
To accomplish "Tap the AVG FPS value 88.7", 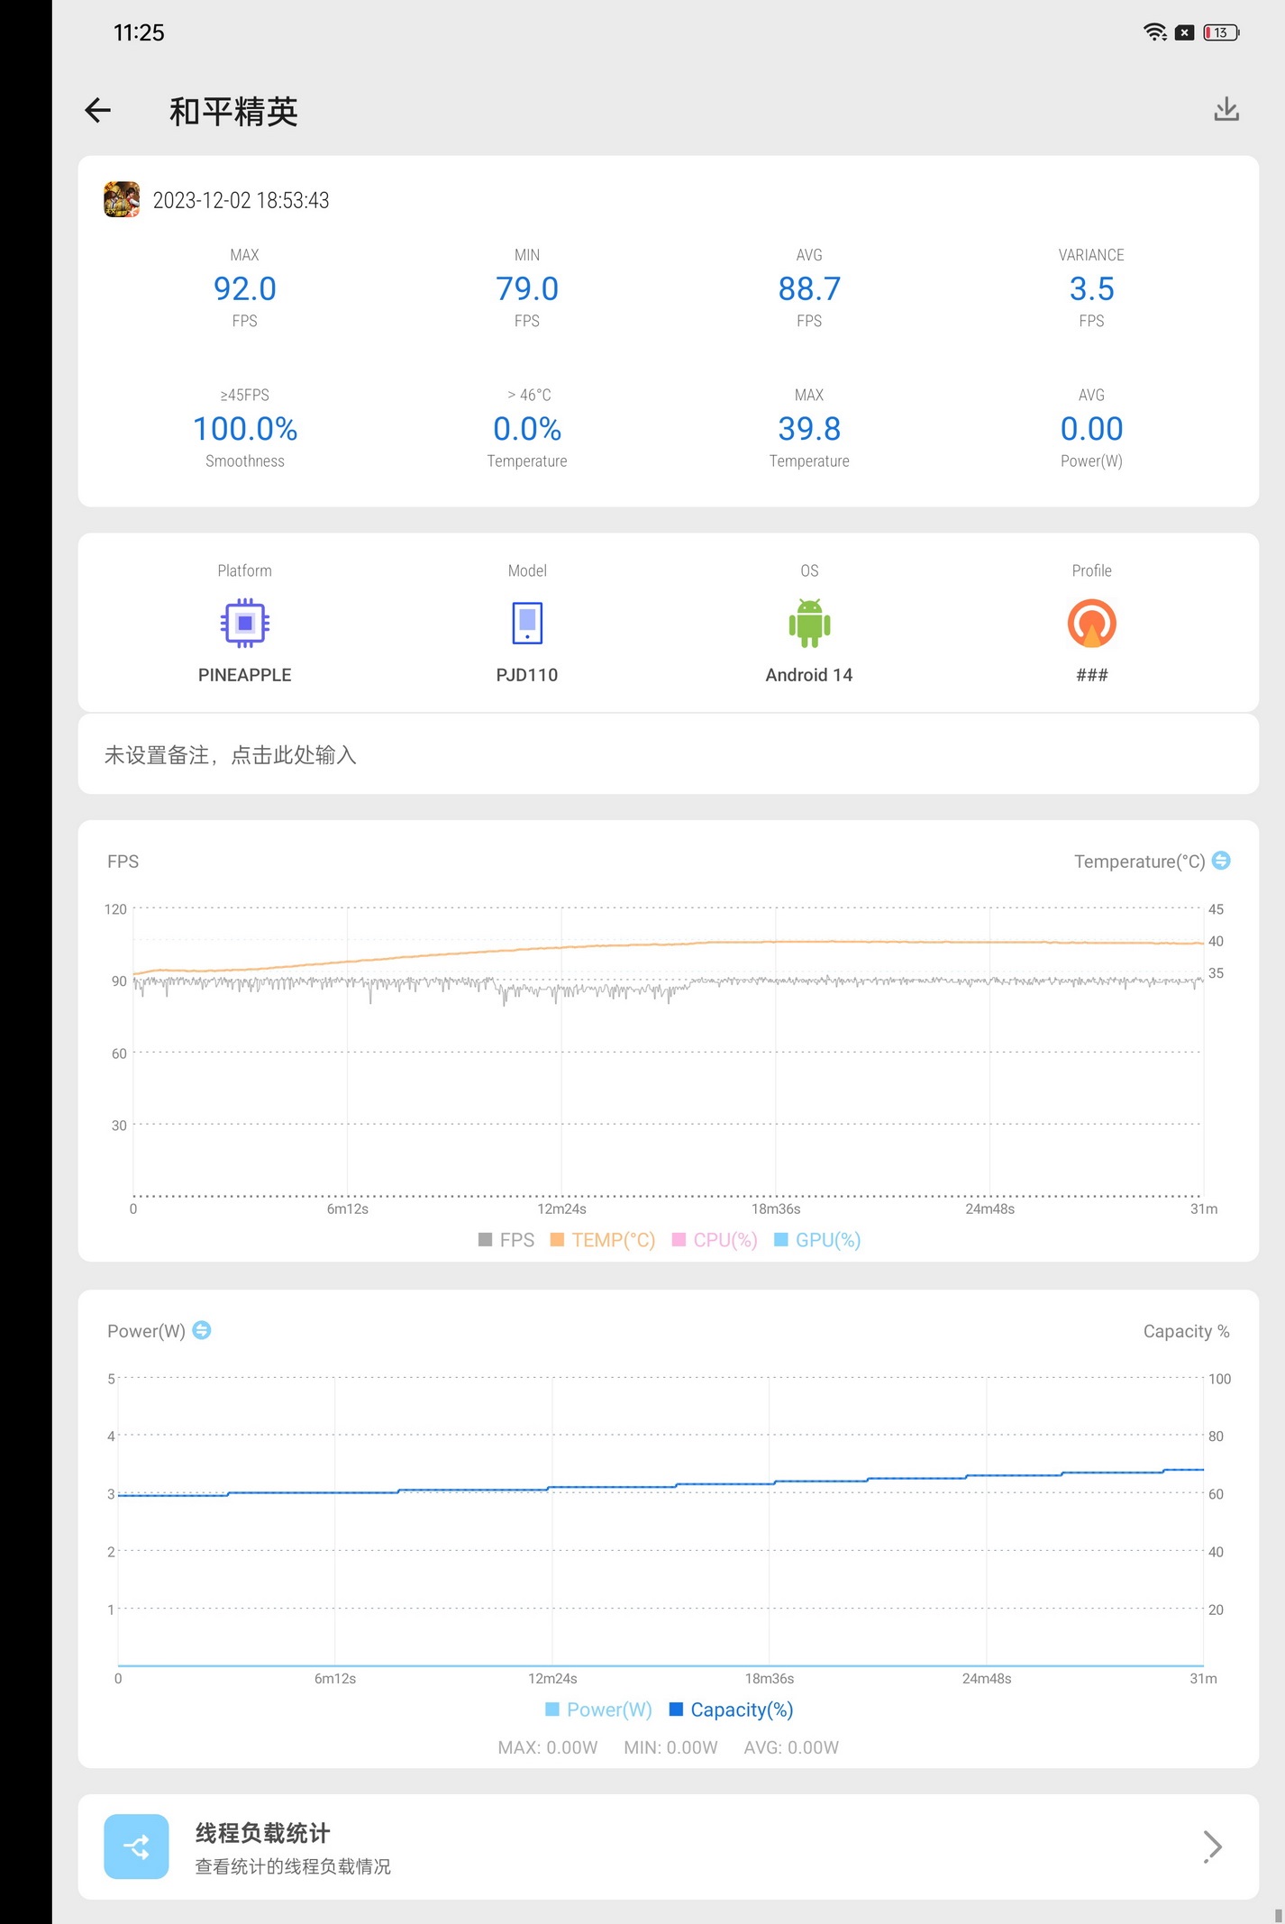I will [x=809, y=289].
